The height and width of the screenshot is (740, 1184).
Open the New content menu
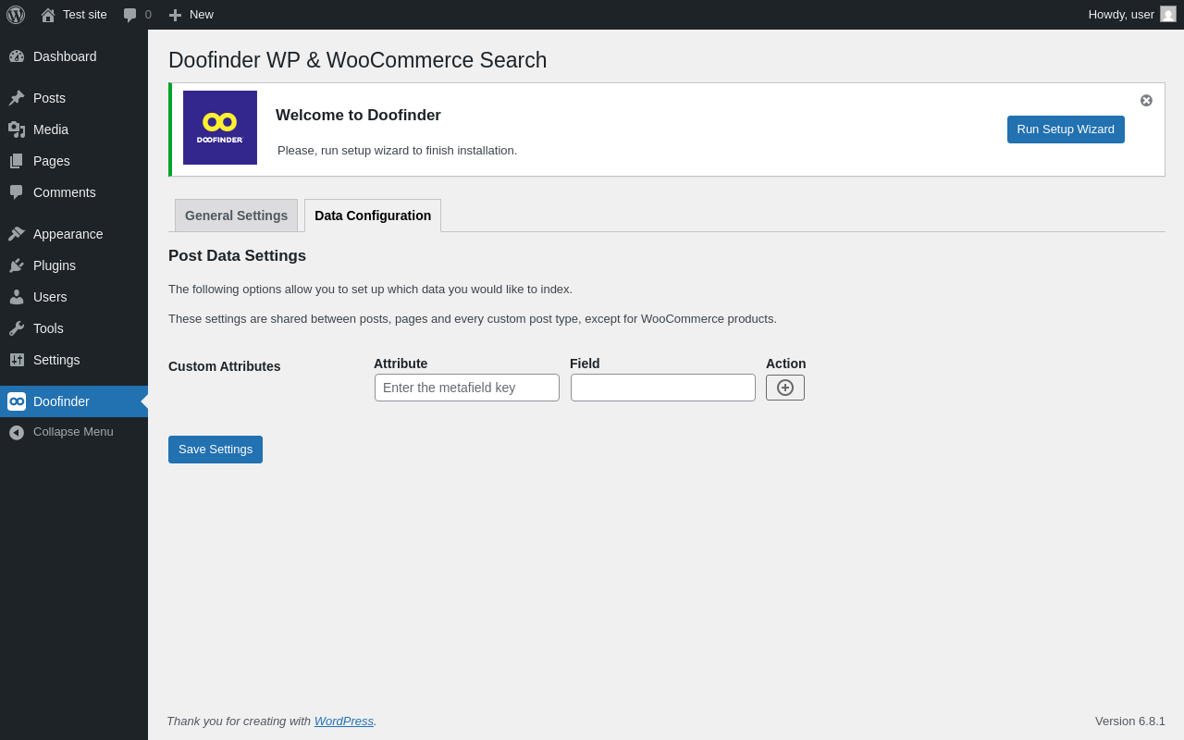click(191, 15)
